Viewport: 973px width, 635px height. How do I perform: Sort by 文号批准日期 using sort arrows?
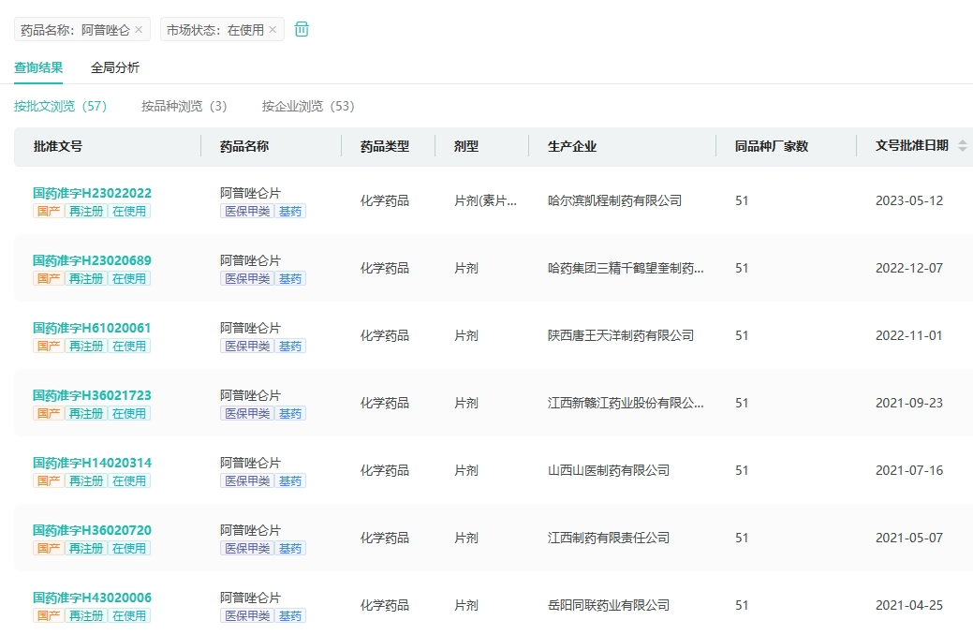(962, 146)
